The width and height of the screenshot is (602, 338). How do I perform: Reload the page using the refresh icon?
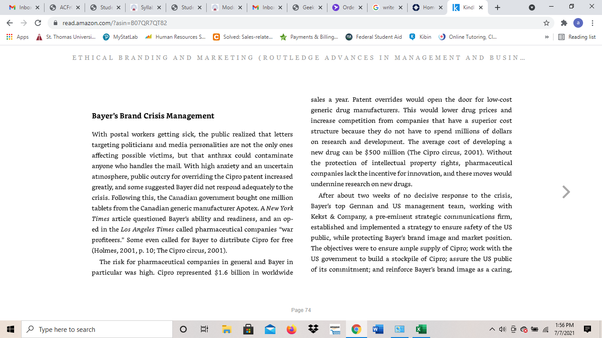click(38, 23)
